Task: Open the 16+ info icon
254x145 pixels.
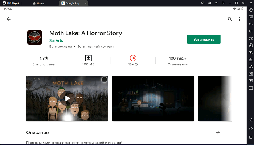Action: click(136, 64)
